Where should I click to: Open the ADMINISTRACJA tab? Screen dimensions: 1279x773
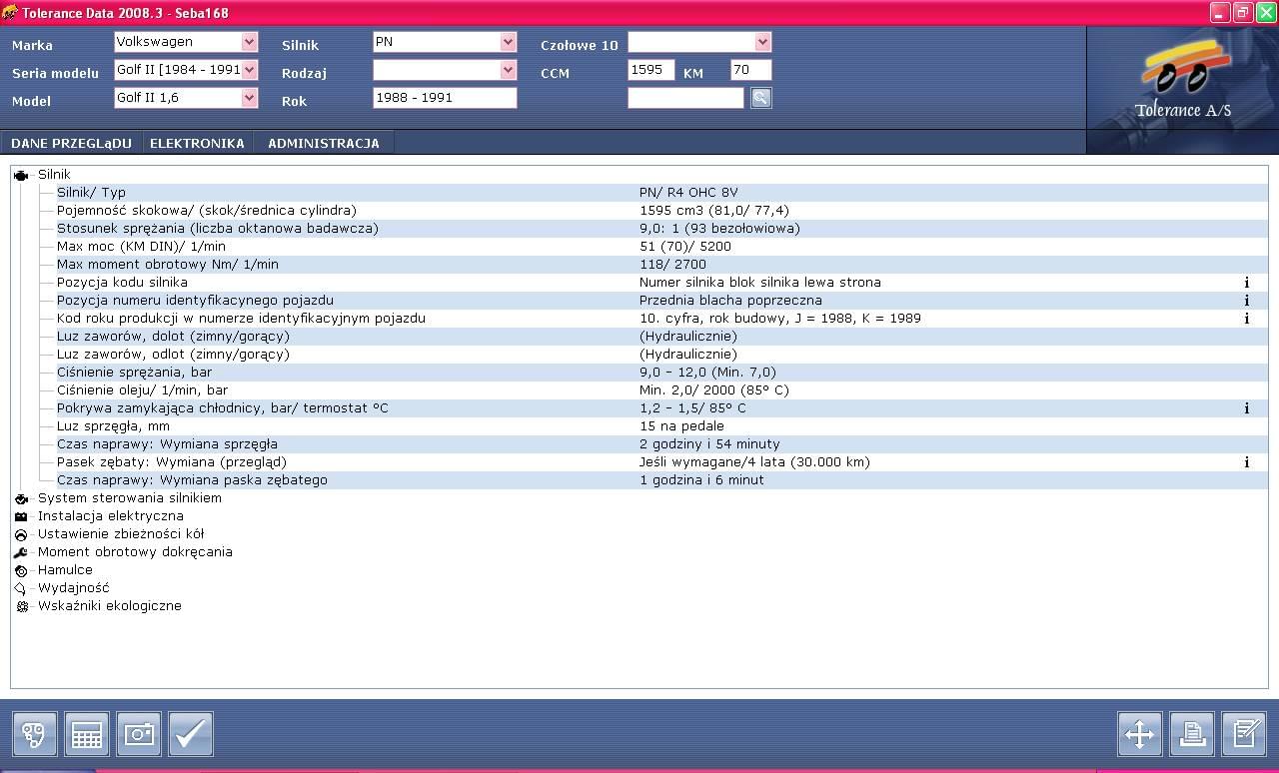pyautogui.click(x=324, y=143)
